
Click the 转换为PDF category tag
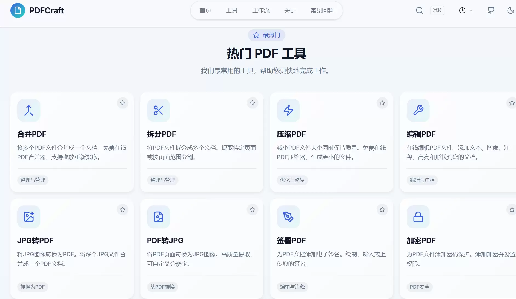coord(33,287)
